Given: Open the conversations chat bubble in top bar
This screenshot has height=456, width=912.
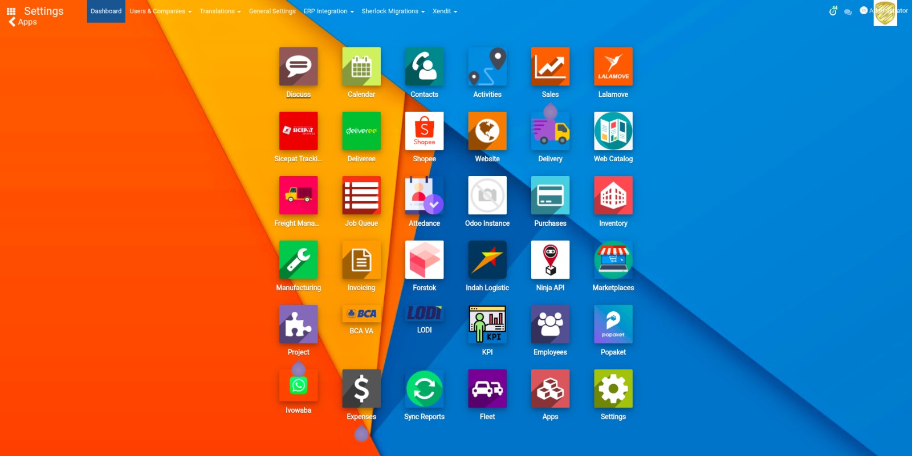Looking at the screenshot, I should point(848,11).
